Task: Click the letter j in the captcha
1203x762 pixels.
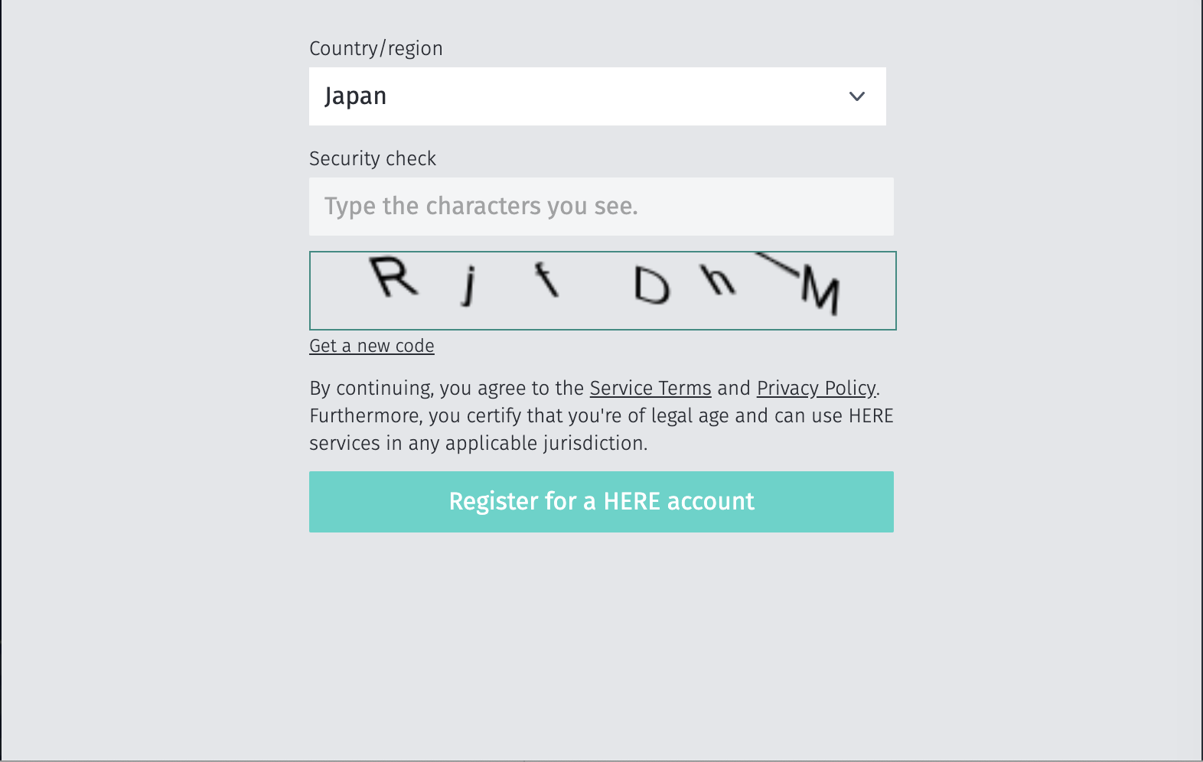Action: coord(469,285)
